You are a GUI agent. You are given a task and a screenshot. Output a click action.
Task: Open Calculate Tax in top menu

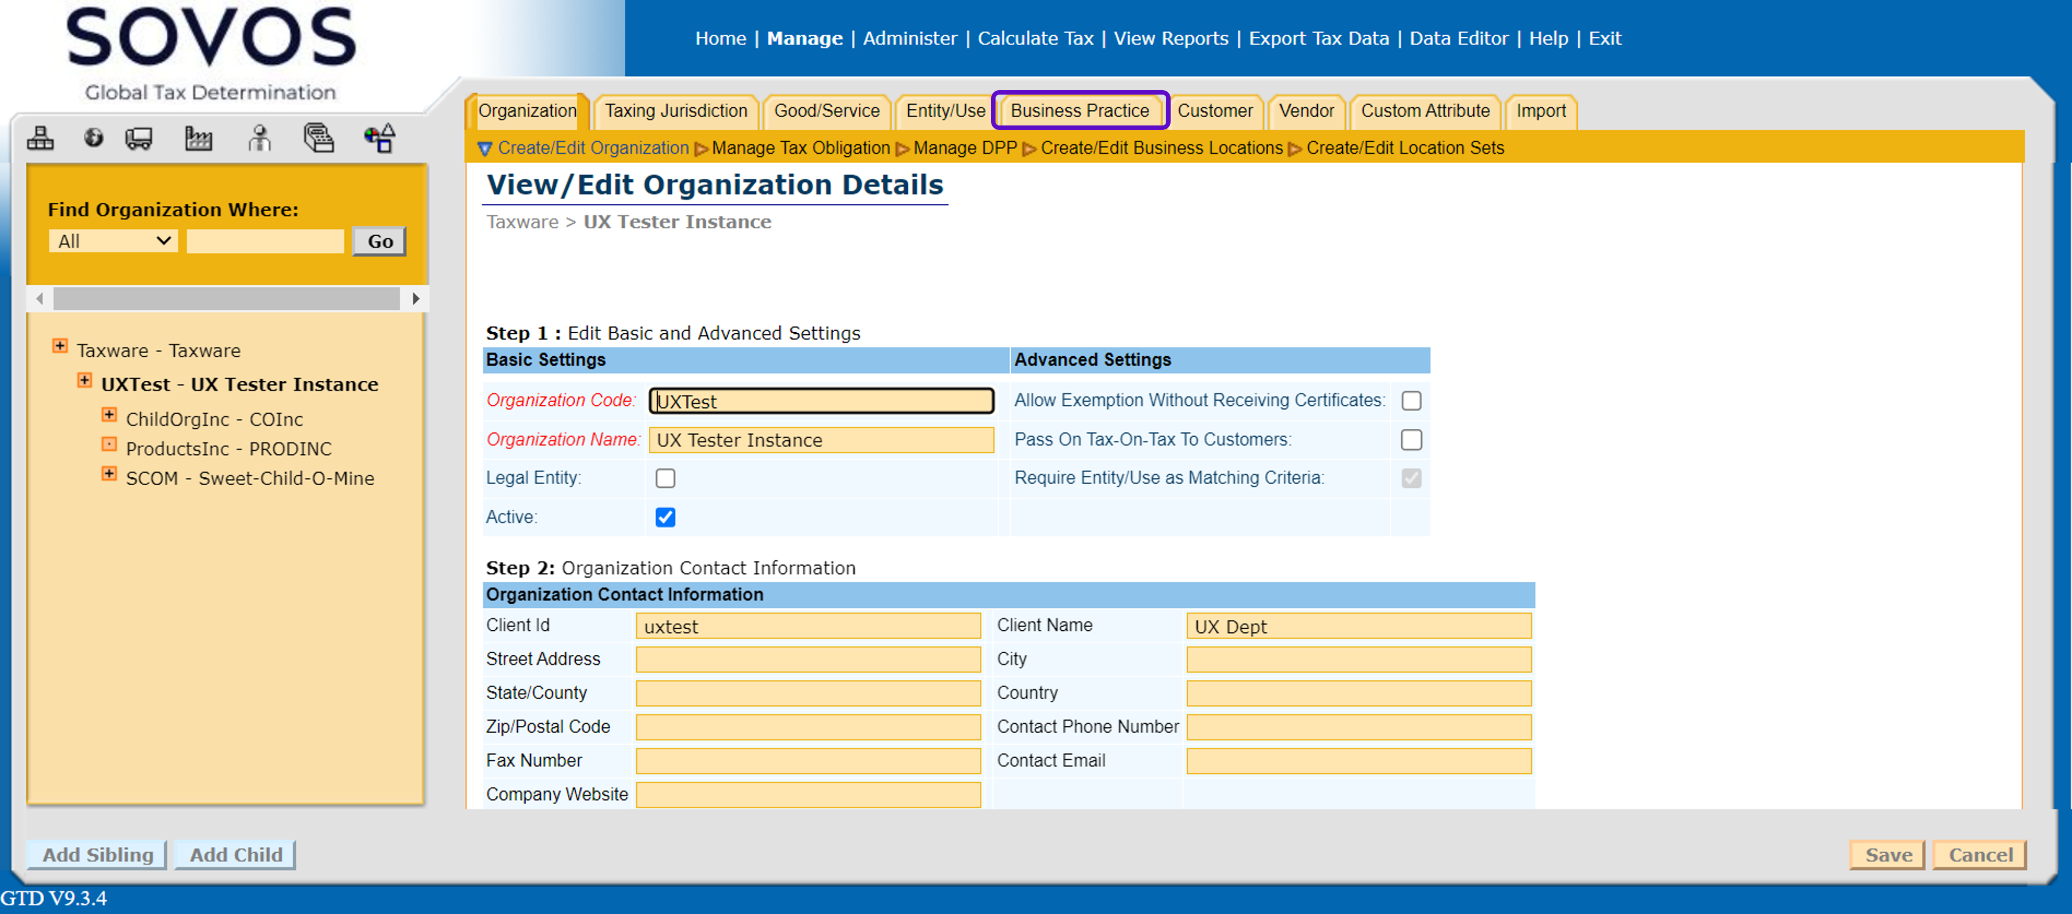[x=1034, y=38]
